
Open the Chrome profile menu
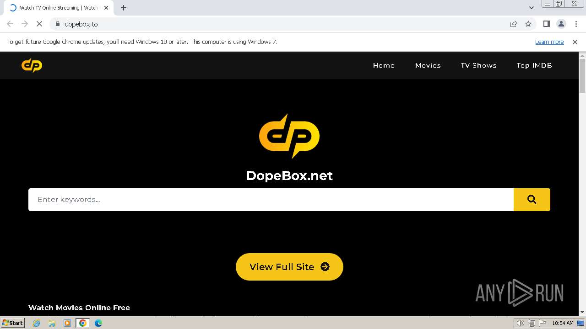coord(561,24)
